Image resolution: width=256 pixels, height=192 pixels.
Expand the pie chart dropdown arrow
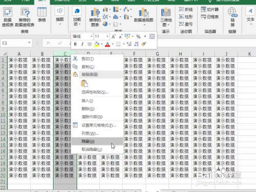tap(110, 24)
